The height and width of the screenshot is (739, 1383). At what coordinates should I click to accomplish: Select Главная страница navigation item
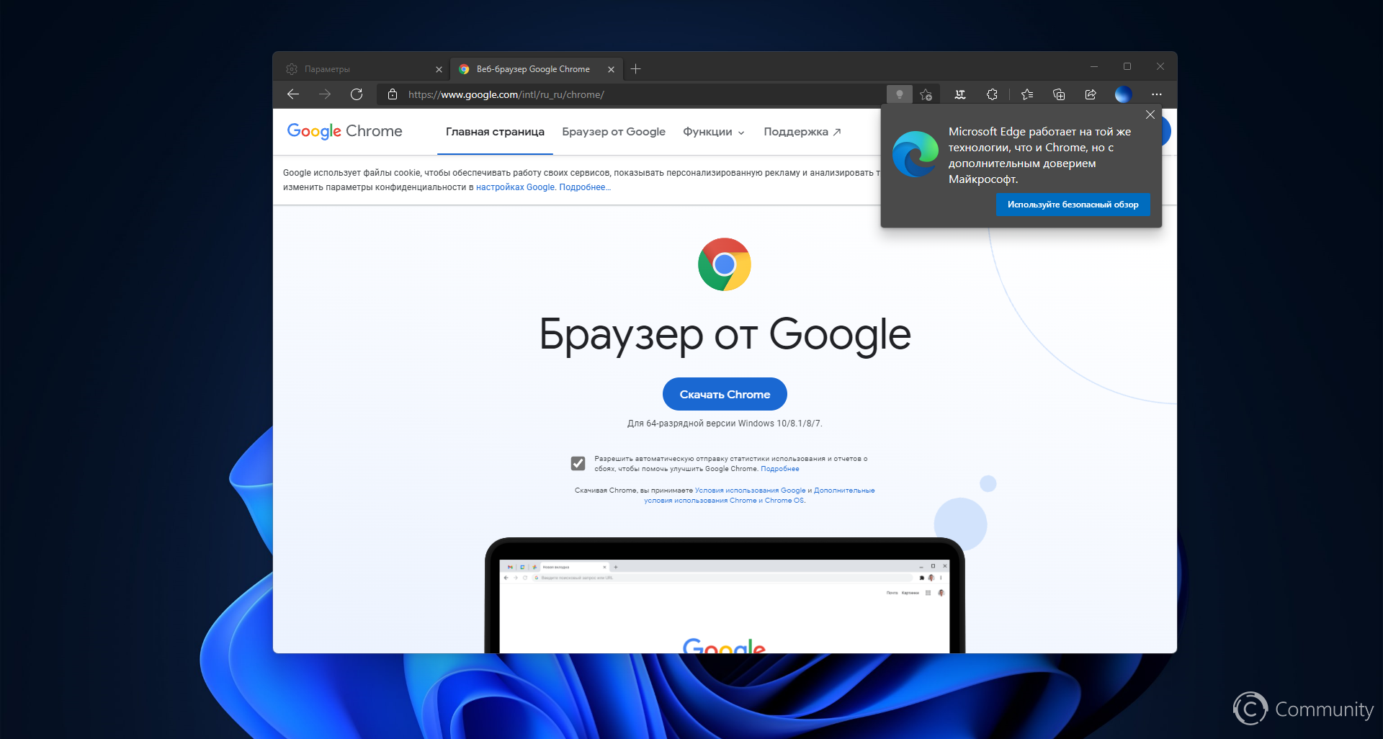pos(495,132)
